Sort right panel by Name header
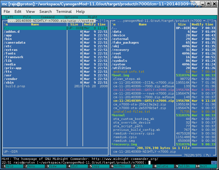Screen dimensions: 219x170 click(143, 24)
